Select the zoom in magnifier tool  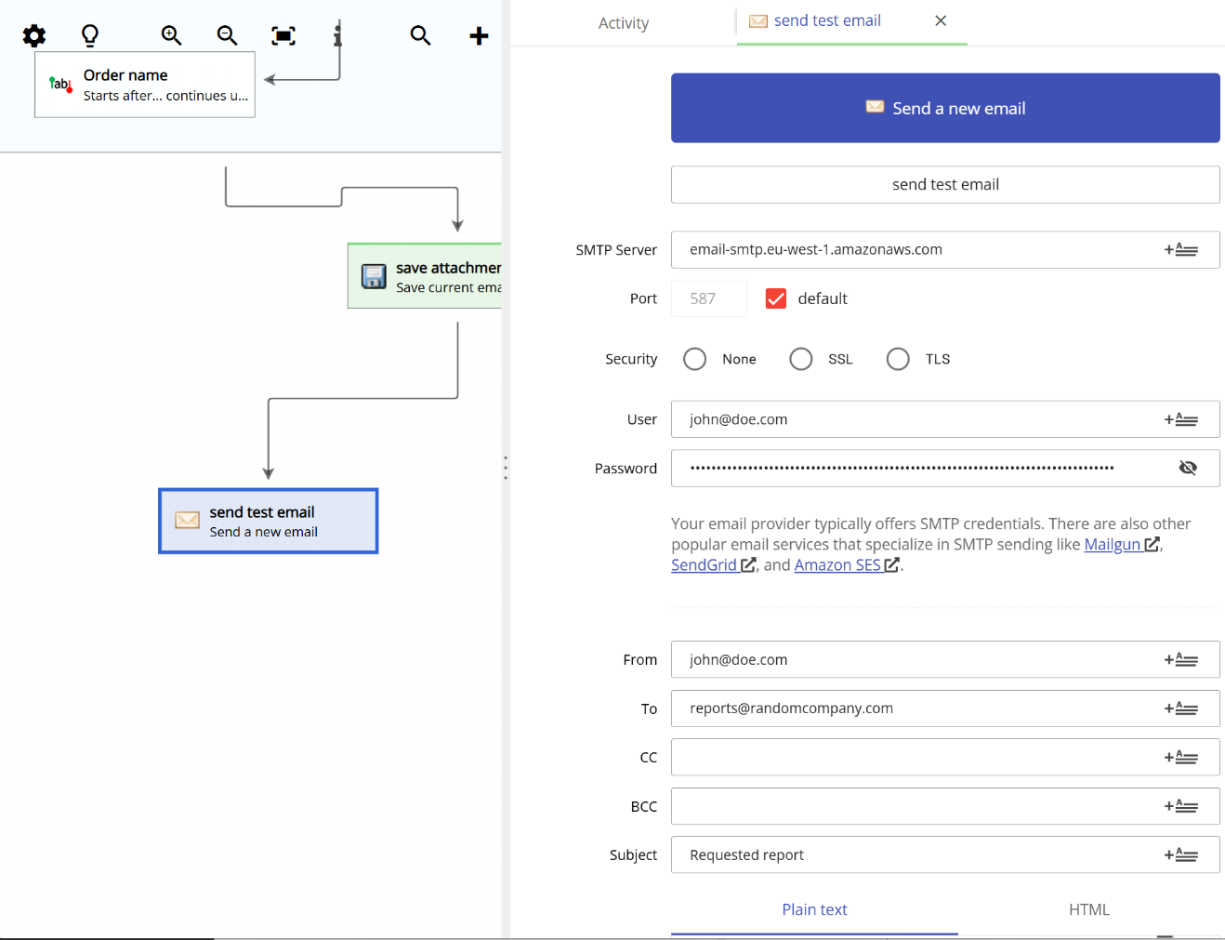click(171, 35)
